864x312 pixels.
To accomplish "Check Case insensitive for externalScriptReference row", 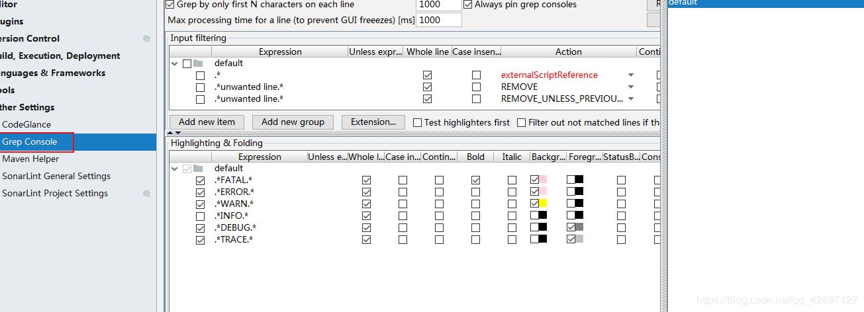I will click(476, 75).
